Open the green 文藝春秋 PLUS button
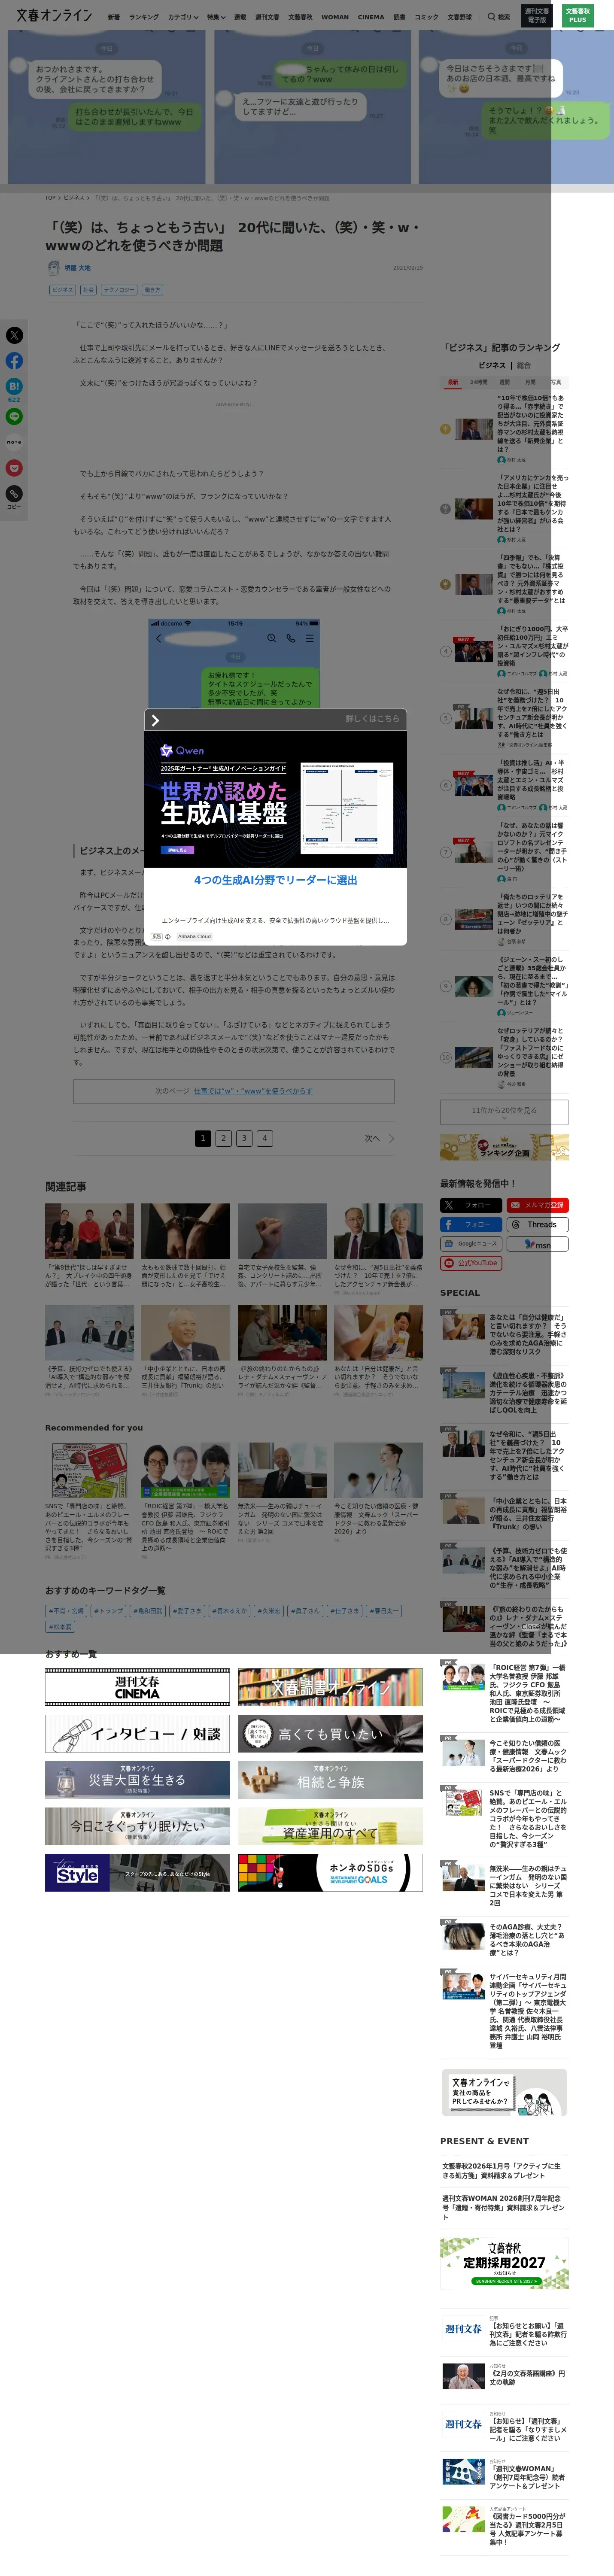 (x=578, y=16)
